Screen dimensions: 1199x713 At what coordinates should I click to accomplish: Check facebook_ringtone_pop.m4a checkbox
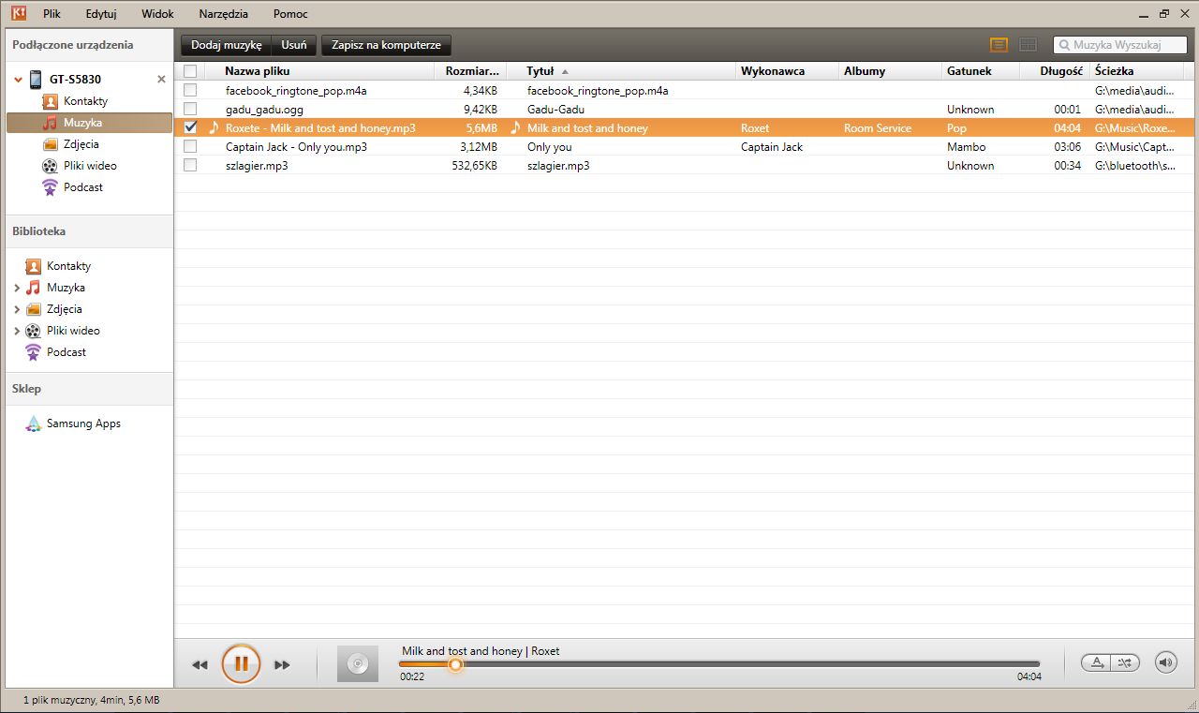tap(190, 90)
